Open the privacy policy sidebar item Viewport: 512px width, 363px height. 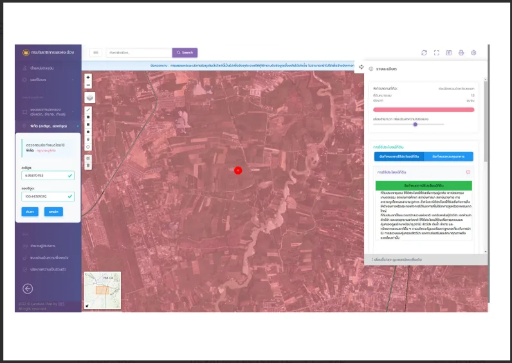[x=48, y=270]
